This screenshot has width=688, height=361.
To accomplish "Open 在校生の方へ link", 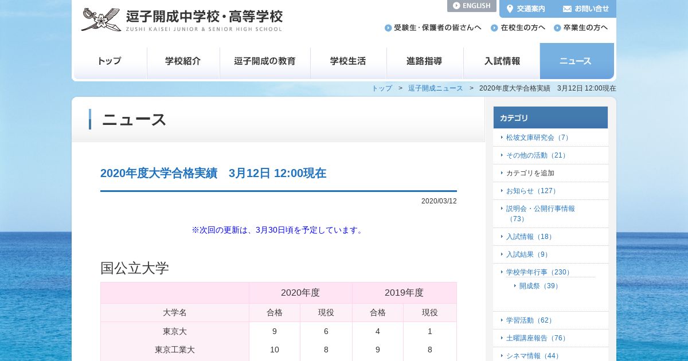I will click(x=518, y=28).
